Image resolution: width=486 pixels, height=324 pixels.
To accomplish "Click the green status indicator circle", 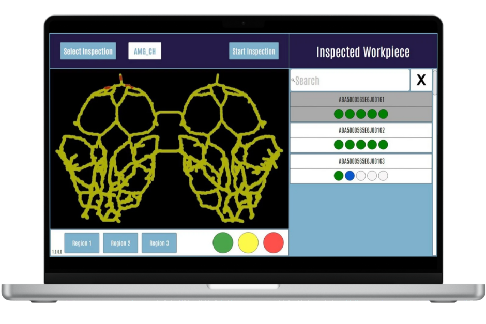I will pos(223,242).
